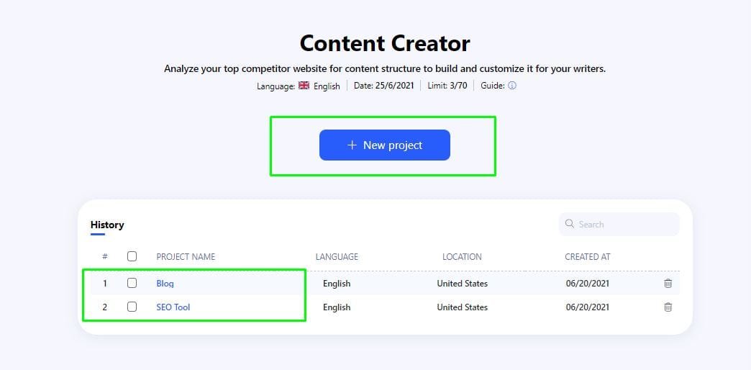The height and width of the screenshot is (370, 751).
Task: Tick the SEO Tool project checkbox
Action: click(132, 307)
